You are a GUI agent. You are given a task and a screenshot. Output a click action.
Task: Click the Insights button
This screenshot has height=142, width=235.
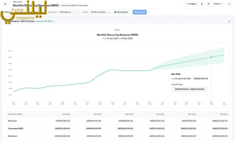[x=191, y=4]
